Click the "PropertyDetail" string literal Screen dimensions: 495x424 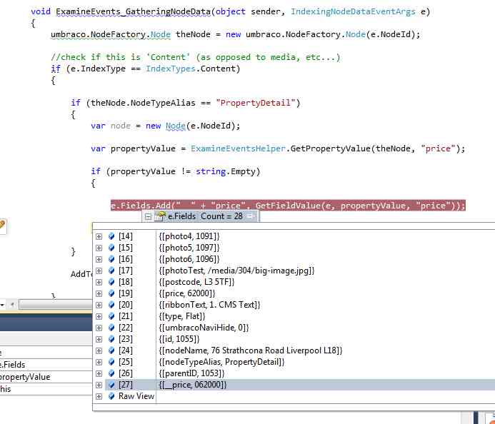click(256, 103)
